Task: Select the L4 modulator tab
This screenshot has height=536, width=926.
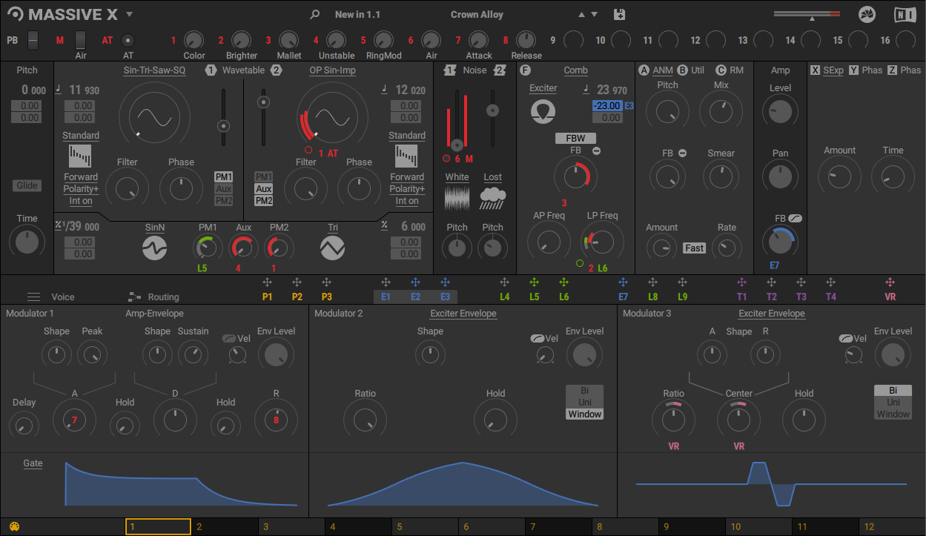Action: 504,297
